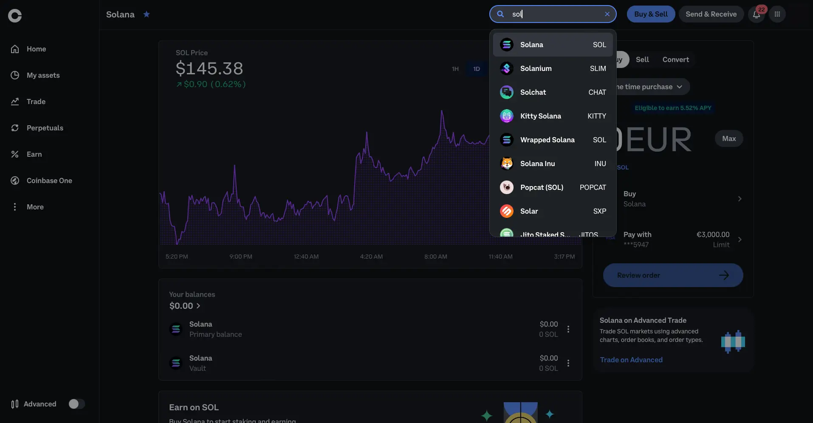
Task: Expand Your balances $0.00 chevron
Action: [198, 306]
